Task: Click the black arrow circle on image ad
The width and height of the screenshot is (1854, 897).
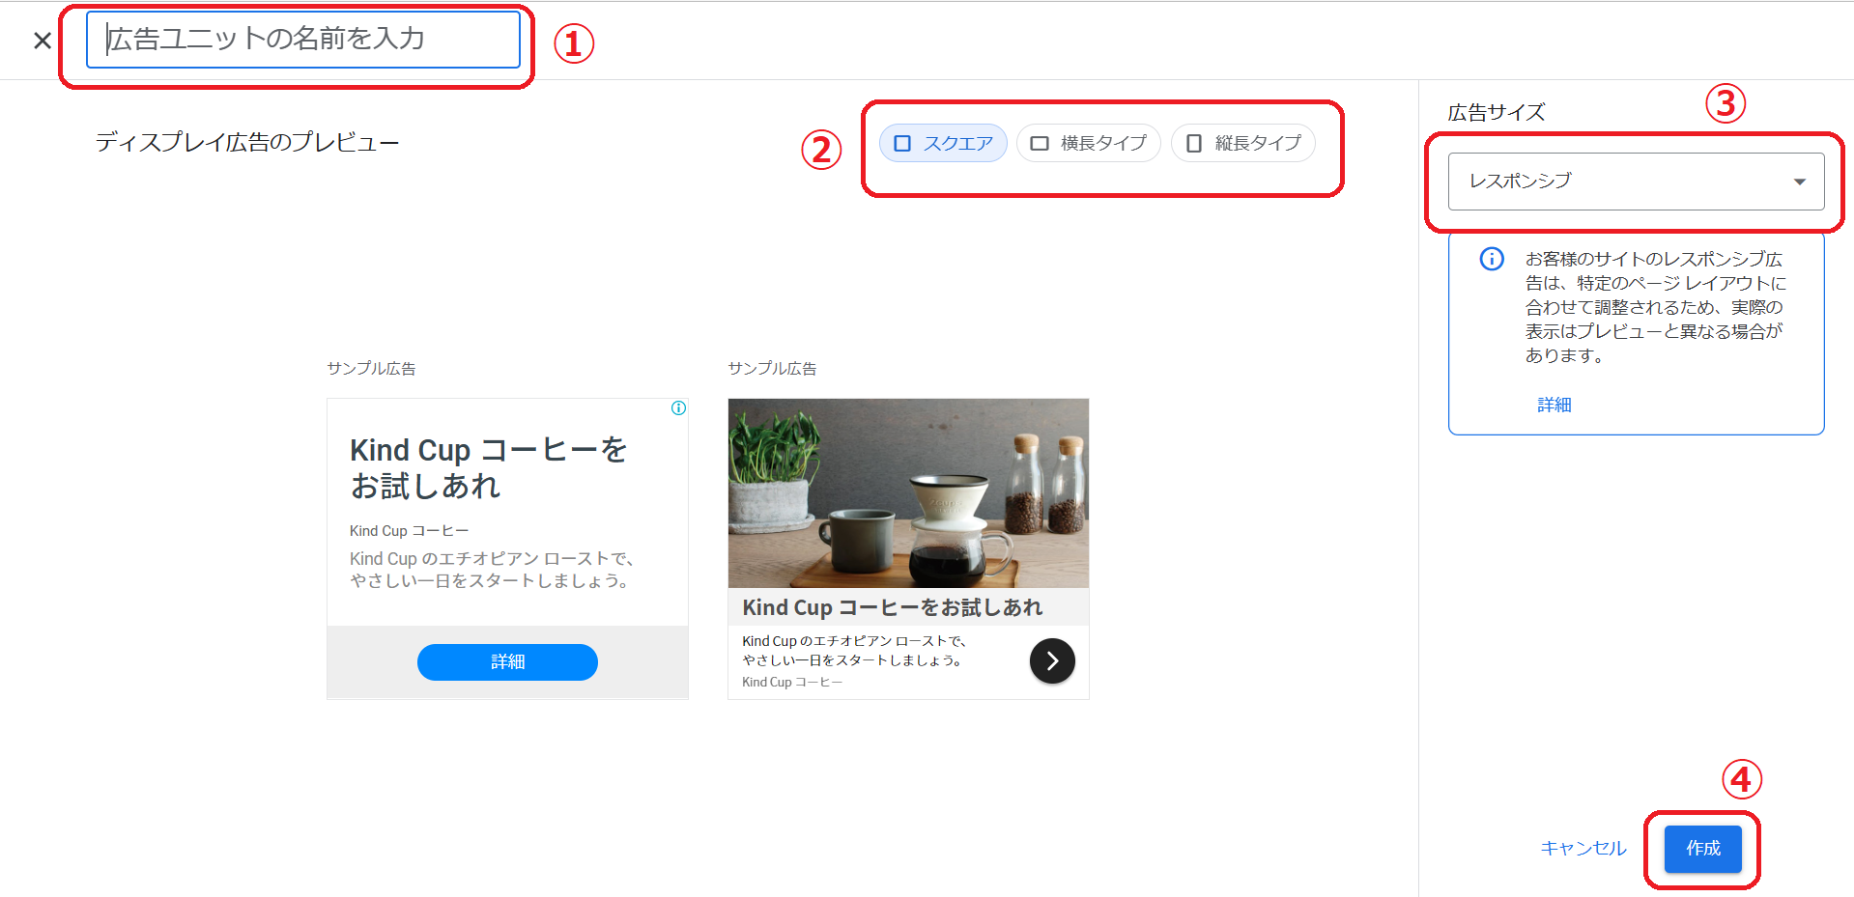Action: pyautogui.click(x=1052, y=661)
